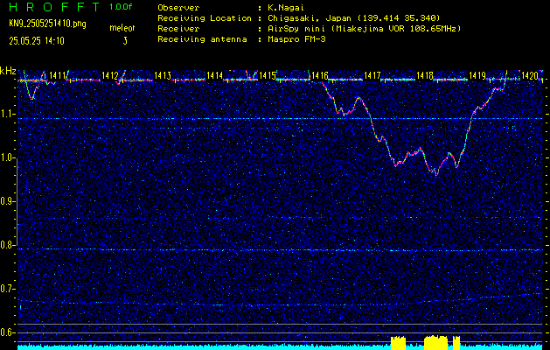
Task: Click the 1415 time marker
Action: (x=268, y=75)
